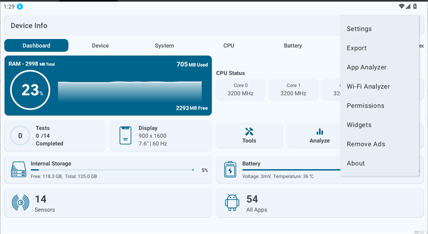
Task: Tap the Tools wrench icon
Action: [249, 132]
